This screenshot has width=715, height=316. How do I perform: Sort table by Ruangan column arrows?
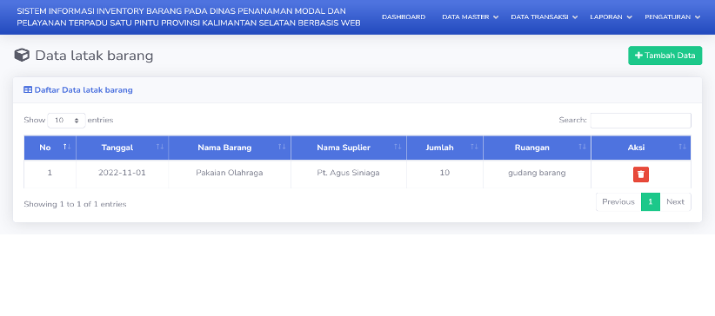(x=582, y=147)
